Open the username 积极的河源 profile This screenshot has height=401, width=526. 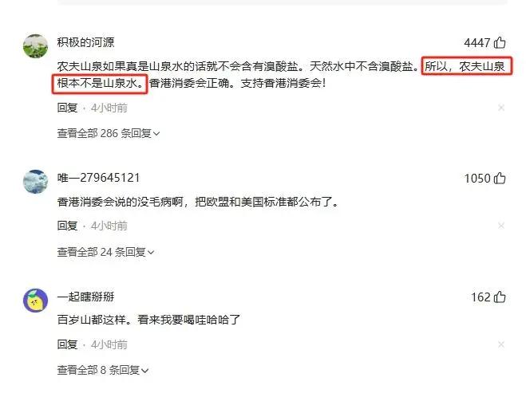point(85,42)
